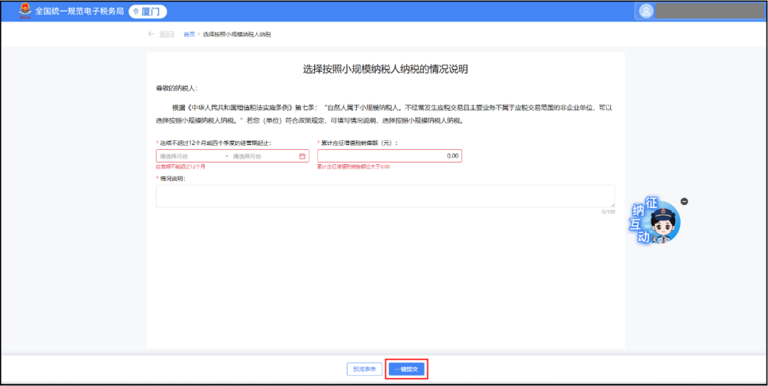The width and height of the screenshot is (768, 386).
Task: Click the page title 选择按照小规模纳税人纳税的情况说明
Action: coord(385,69)
